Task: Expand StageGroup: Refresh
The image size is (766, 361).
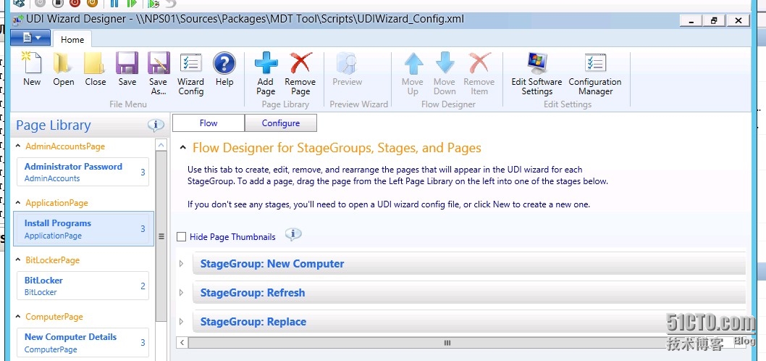Action: [x=181, y=293]
